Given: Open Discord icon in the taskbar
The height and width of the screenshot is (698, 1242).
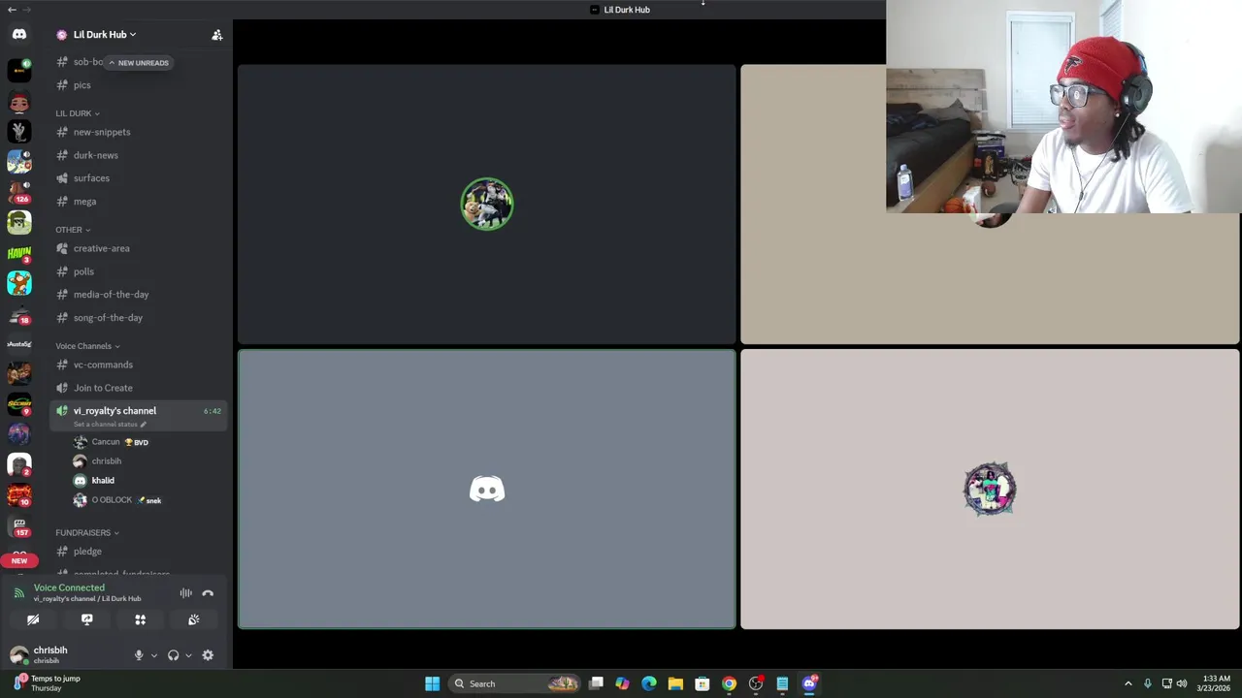Looking at the screenshot, I should click(809, 683).
